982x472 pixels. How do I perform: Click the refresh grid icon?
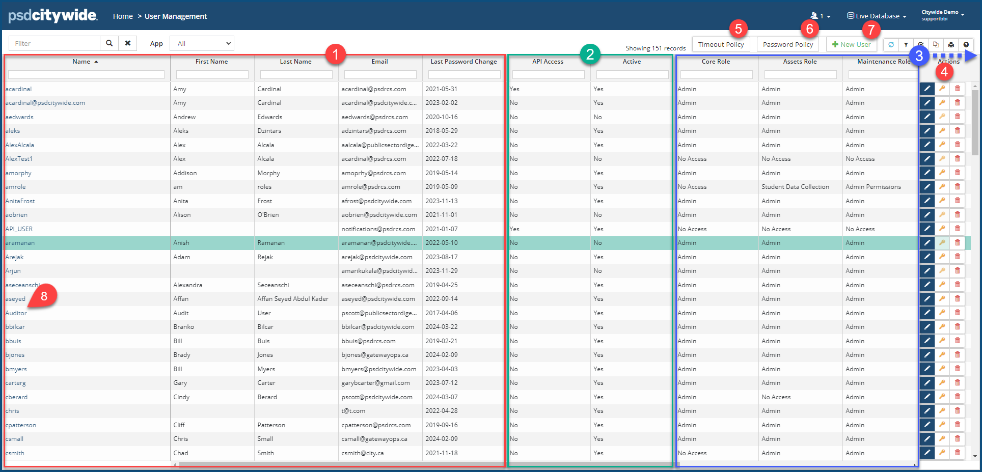891,45
